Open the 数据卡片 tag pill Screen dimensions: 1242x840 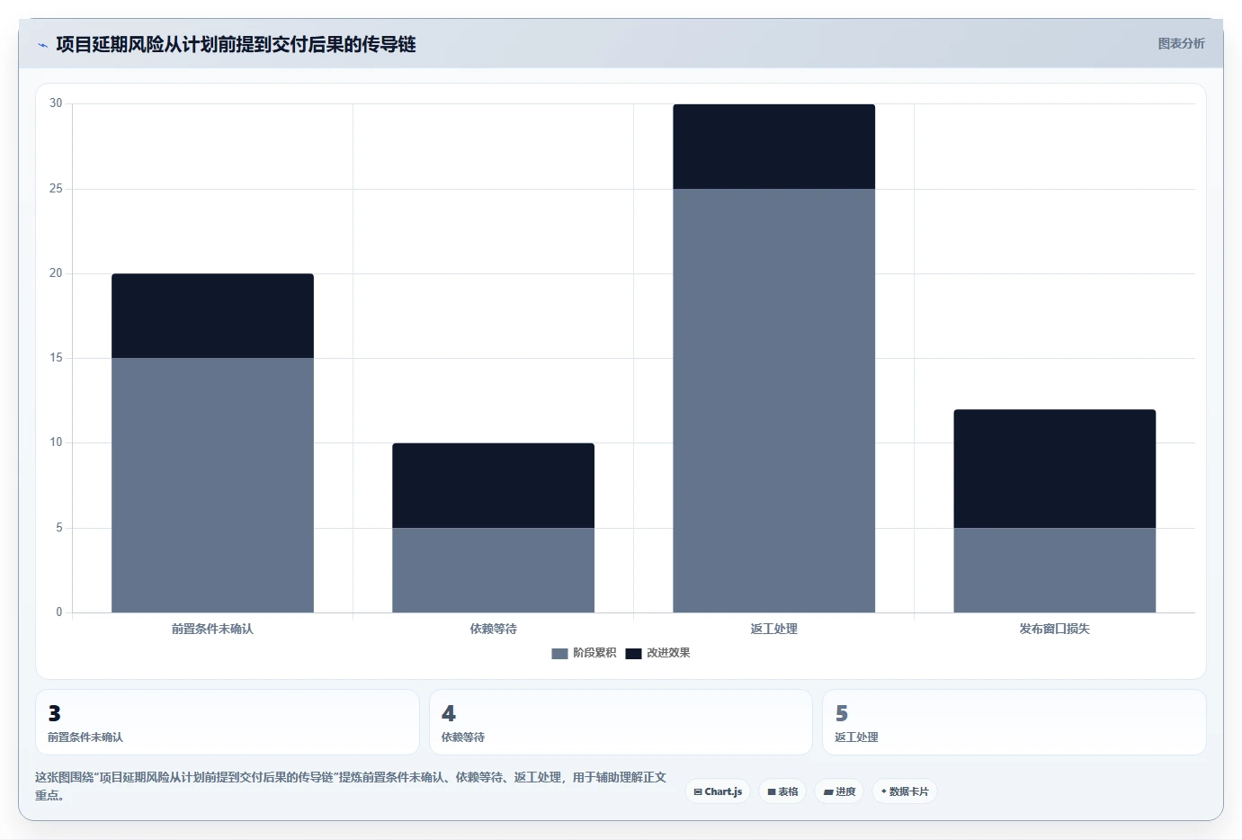click(905, 791)
